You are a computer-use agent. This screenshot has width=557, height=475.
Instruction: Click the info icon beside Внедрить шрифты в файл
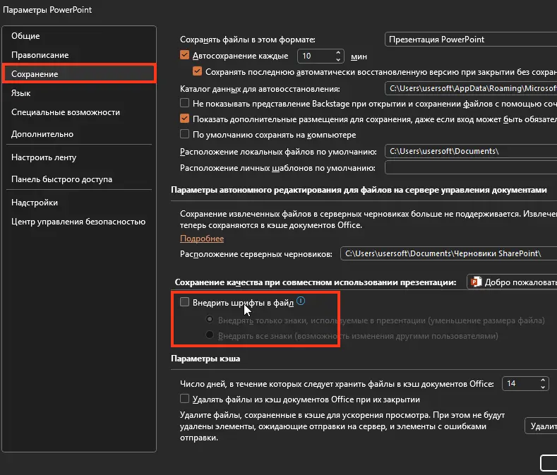tap(301, 301)
